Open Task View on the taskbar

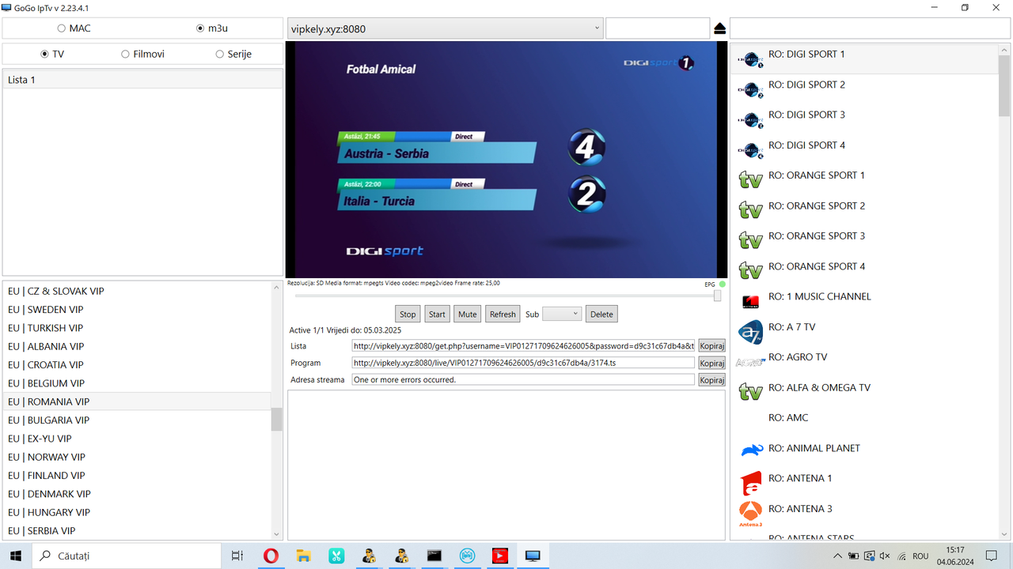[x=237, y=556]
